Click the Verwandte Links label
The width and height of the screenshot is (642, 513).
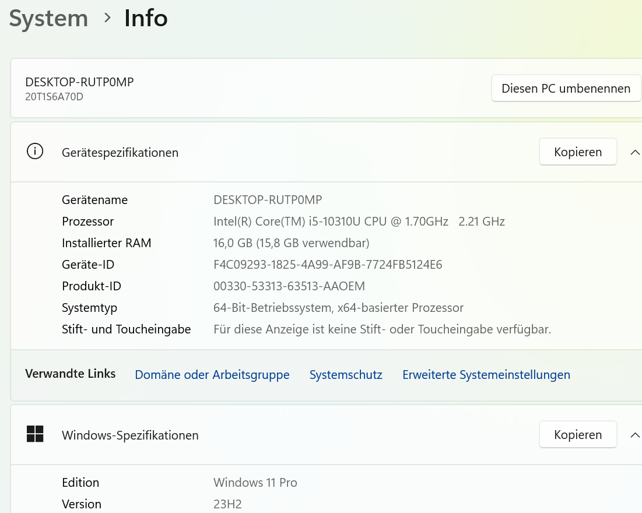pyautogui.click(x=71, y=374)
